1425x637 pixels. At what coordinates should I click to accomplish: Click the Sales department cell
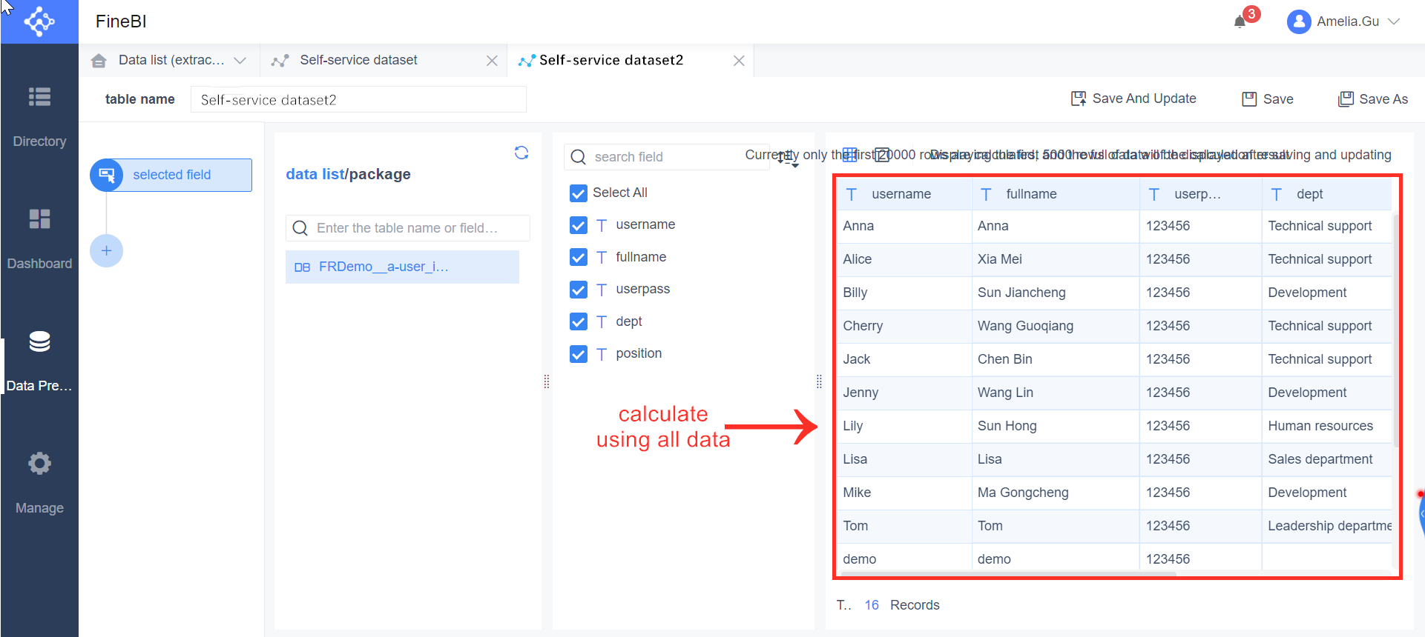pos(1327,459)
